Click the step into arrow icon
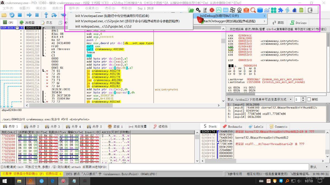Viewport: 330px width, 185px height. pyautogui.click(x=46, y=15)
